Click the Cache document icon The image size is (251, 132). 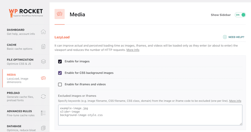click(43, 46)
